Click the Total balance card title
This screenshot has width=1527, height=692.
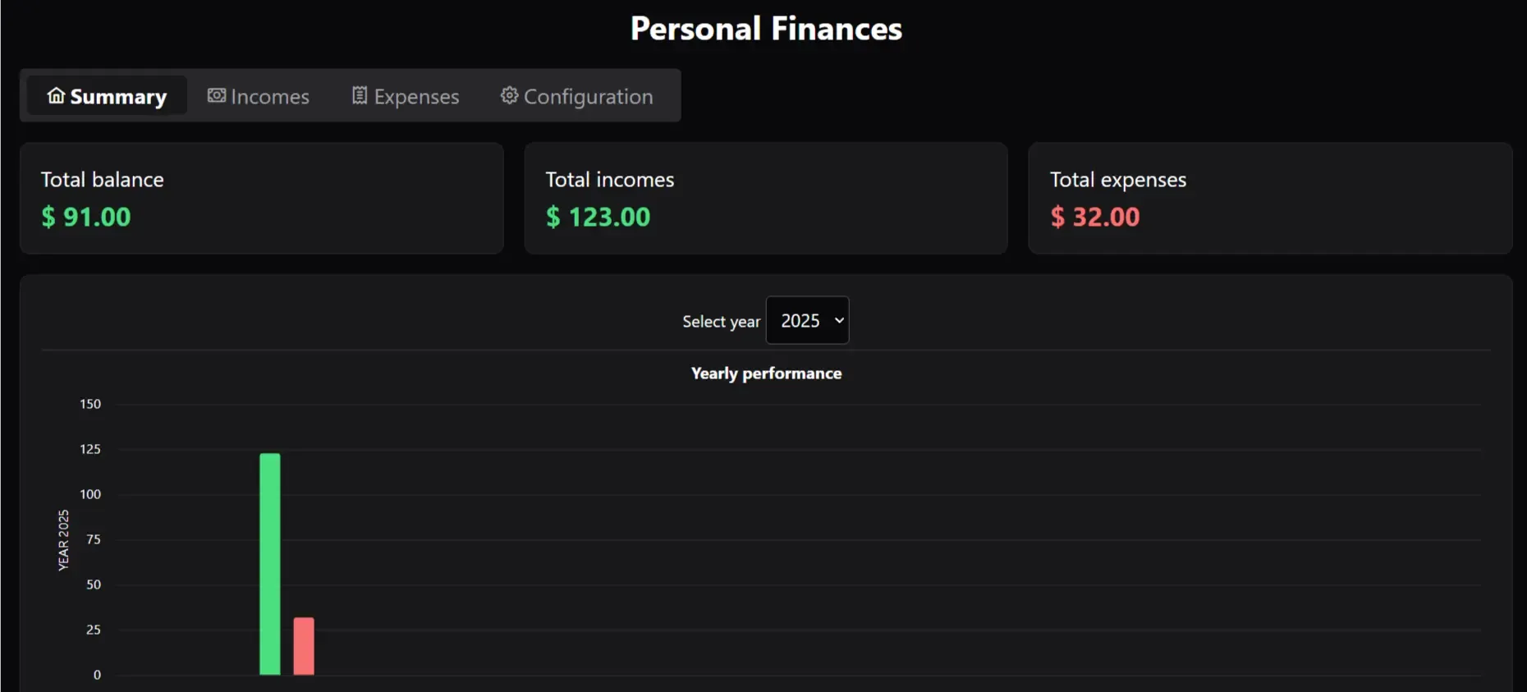click(103, 180)
